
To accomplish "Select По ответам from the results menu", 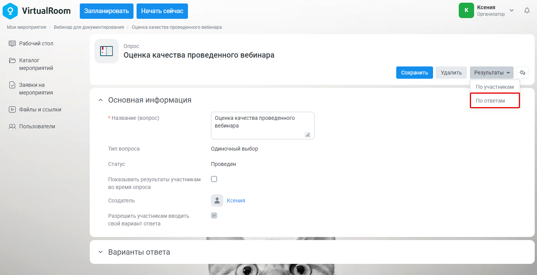I will pos(495,101).
